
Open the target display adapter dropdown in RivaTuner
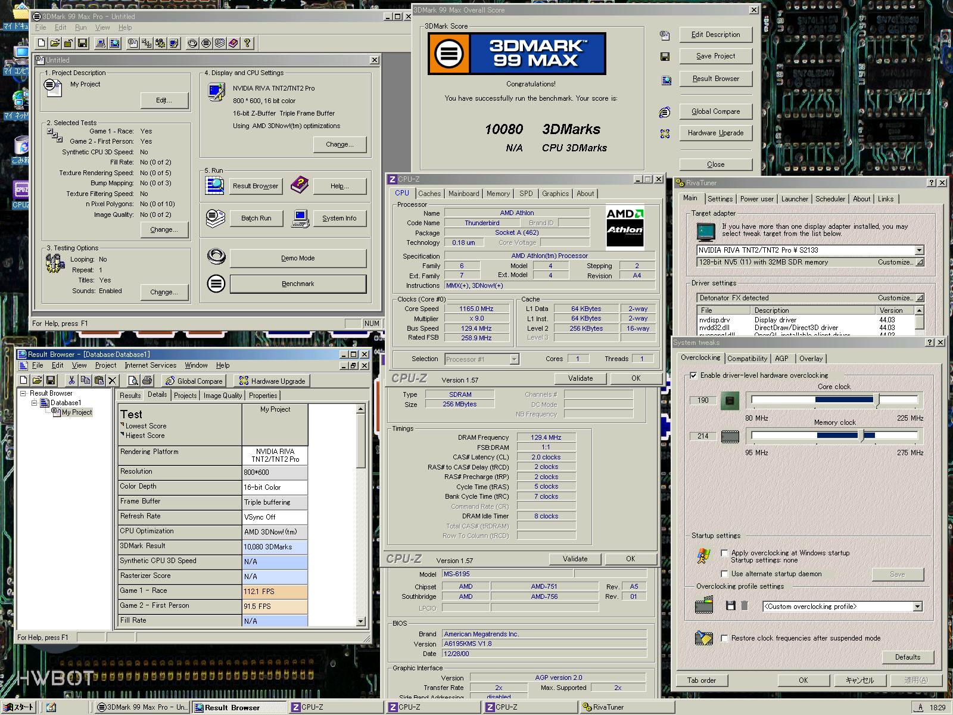(x=919, y=250)
